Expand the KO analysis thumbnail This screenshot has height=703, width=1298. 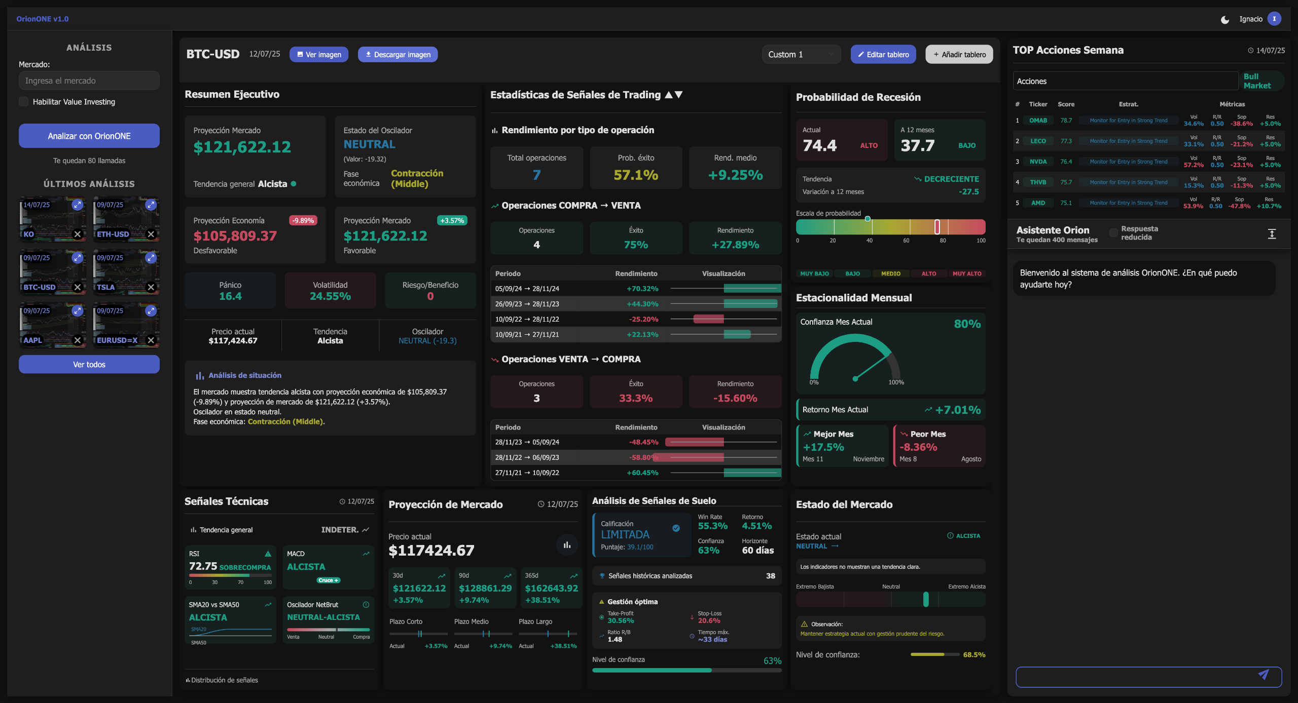pyautogui.click(x=77, y=205)
